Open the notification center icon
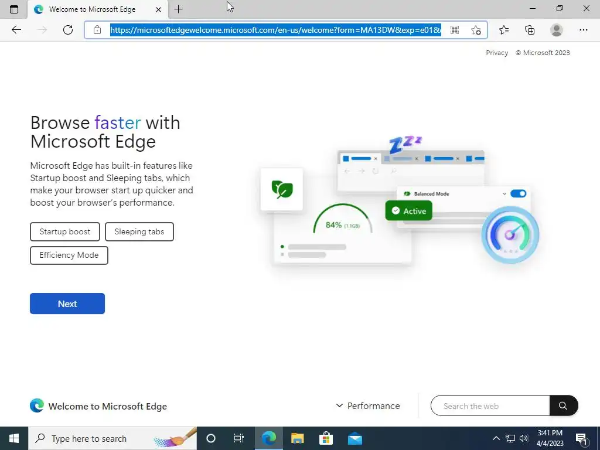This screenshot has height=450, width=600. click(x=581, y=439)
